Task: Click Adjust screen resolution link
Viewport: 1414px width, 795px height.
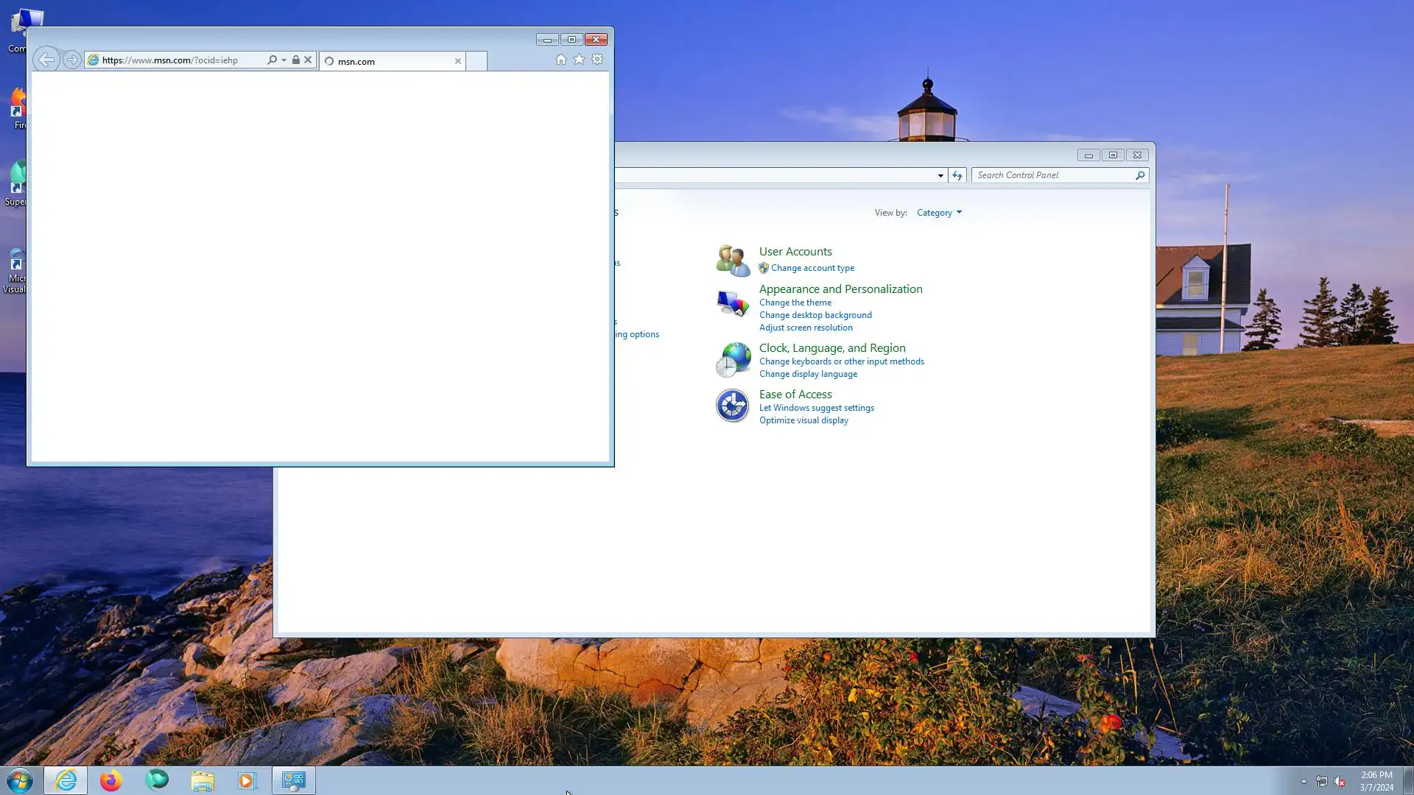Action: [806, 328]
